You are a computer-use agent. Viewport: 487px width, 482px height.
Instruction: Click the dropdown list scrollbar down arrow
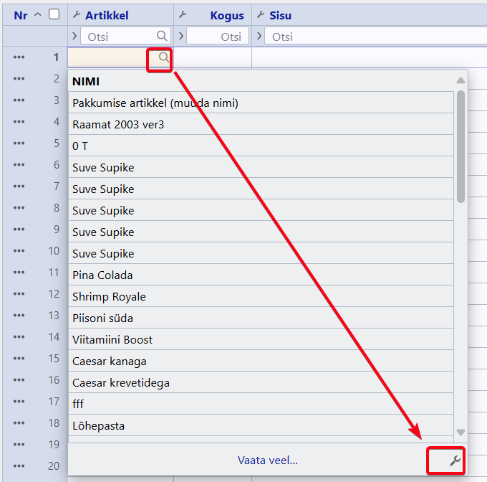[461, 433]
